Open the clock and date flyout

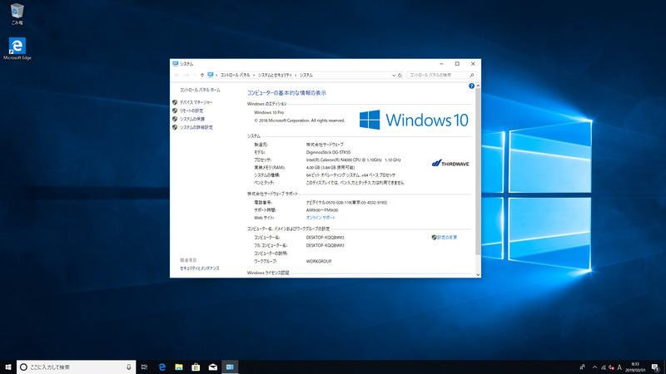click(x=635, y=367)
